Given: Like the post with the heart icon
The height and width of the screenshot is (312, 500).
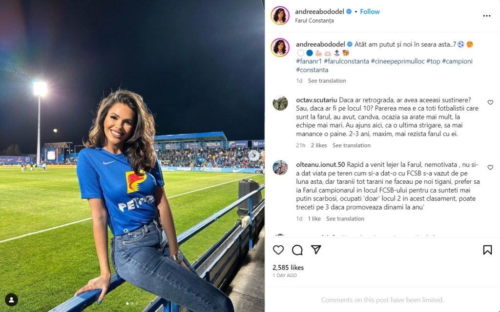Looking at the screenshot, I should (278, 250).
